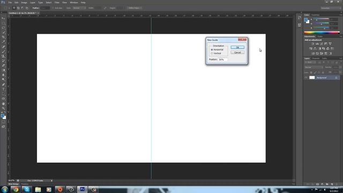The width and height of the screenshot is (343, 193).
Task: Select the Spot Healing Brush tool
Action: pyautogui.click(x=3, y=47)
